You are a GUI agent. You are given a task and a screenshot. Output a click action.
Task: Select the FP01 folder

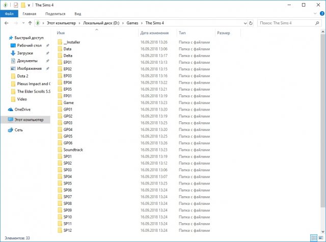tap(68, 96)
